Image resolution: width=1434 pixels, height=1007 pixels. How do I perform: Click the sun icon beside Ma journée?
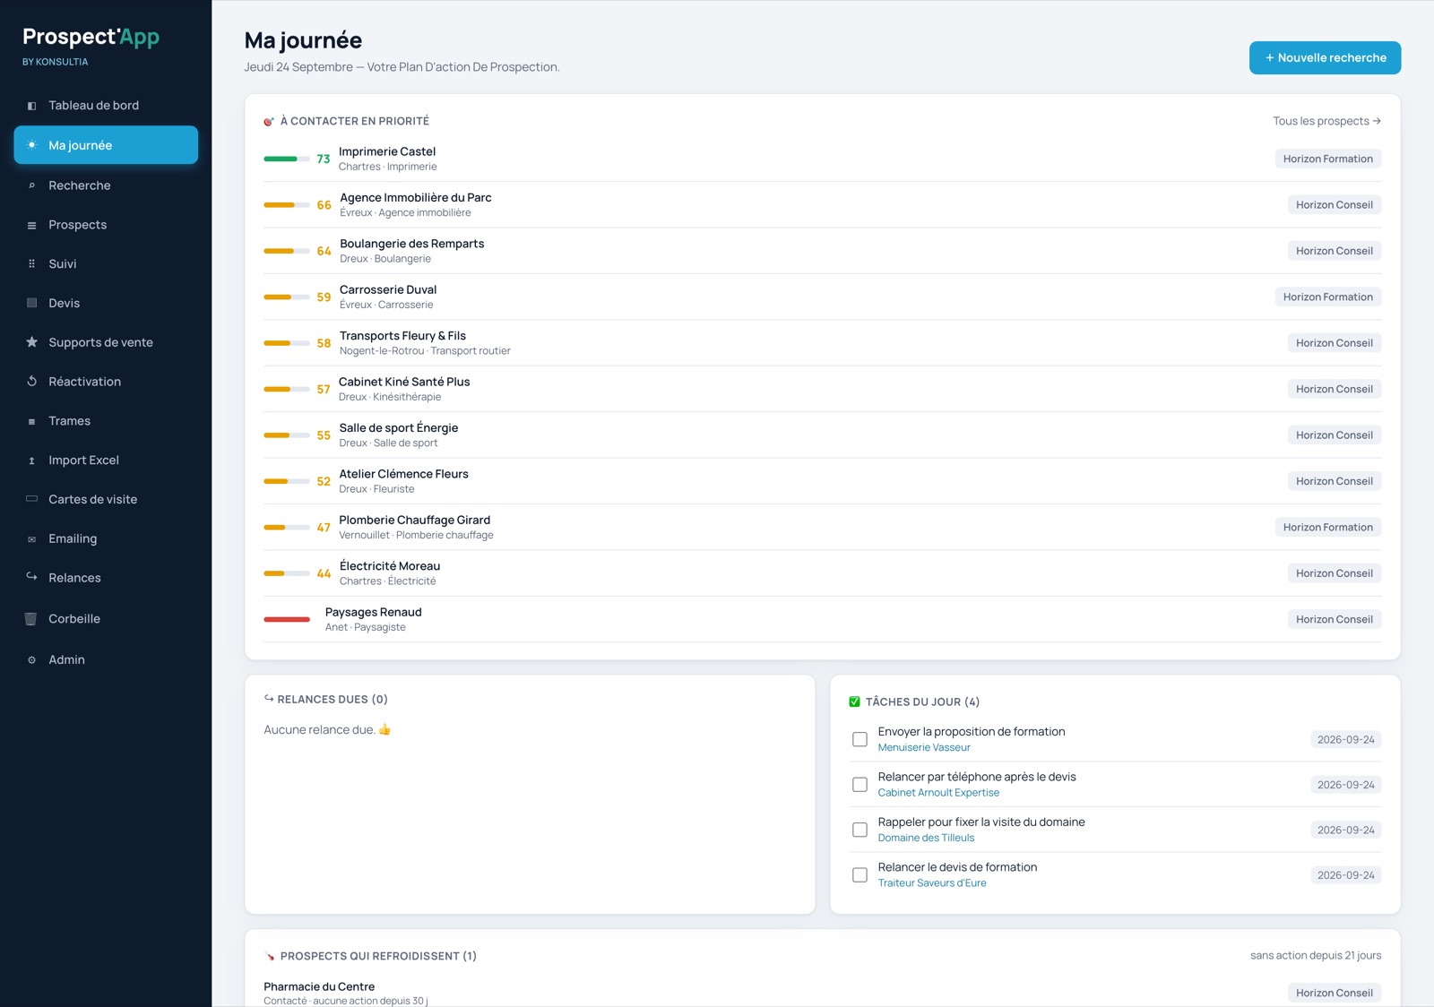pos(31,145)
